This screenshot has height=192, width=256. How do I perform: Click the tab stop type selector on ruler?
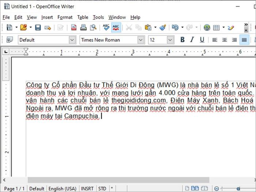coord(6,52)
